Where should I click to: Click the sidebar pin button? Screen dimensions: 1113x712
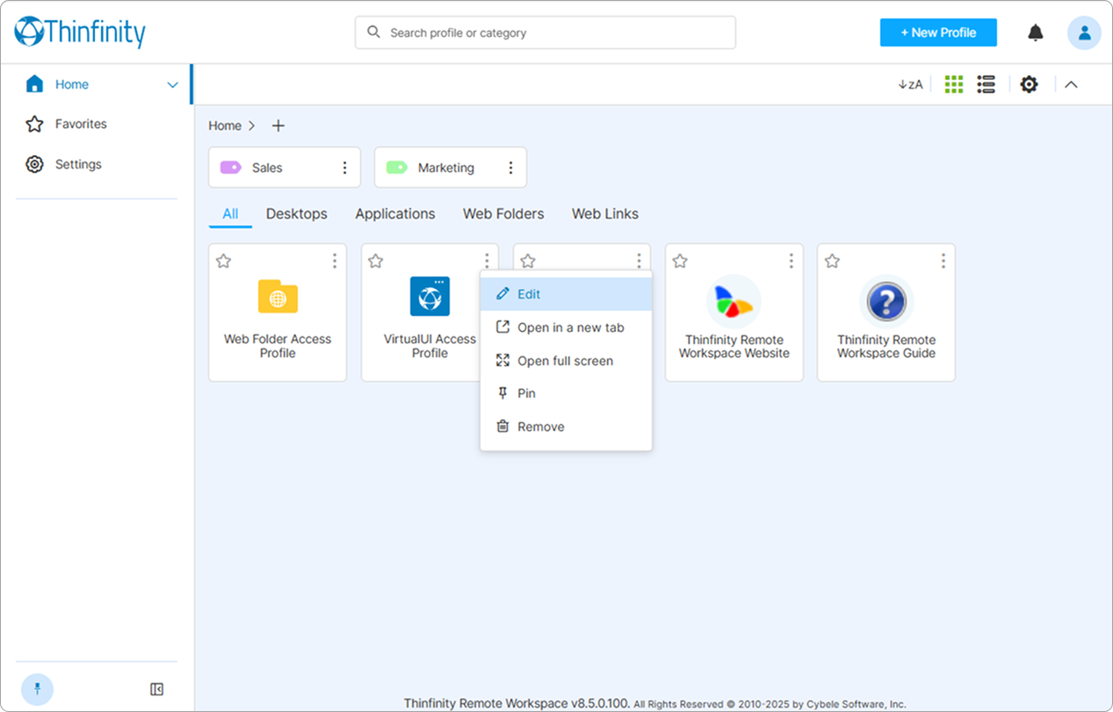37,689
